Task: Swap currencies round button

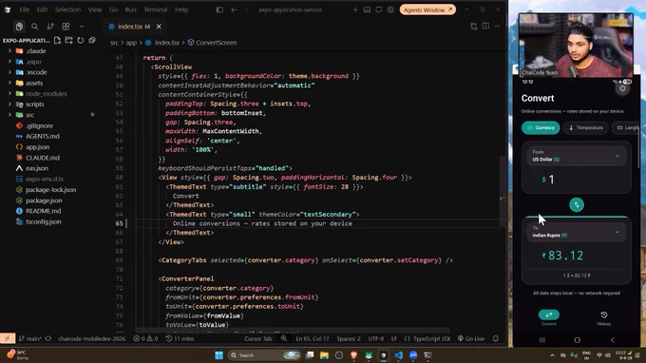Action: pos(577,204)
